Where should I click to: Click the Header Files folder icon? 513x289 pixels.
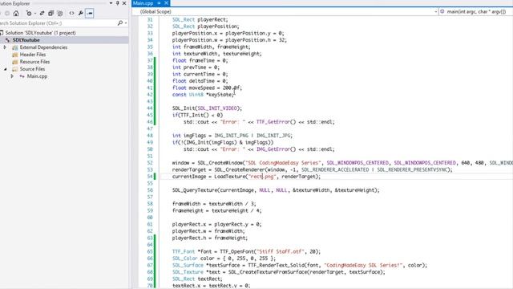pyautogui.click(x=14, y=55)
